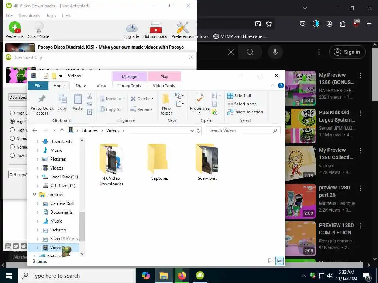Viewport: 378px width, 283px height.
Task: Go back in File Explorer
Action: (35, 130)
